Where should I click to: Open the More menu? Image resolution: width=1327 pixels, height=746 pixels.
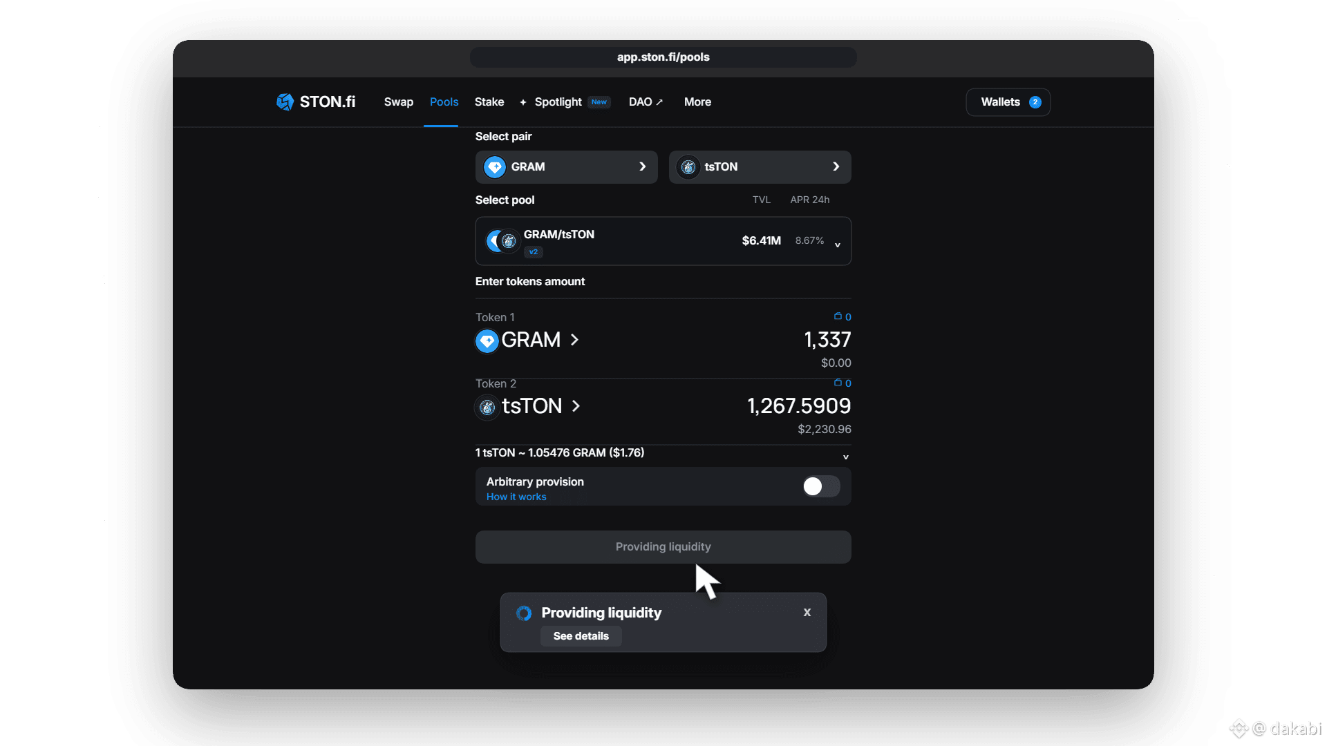pos(697,102)
